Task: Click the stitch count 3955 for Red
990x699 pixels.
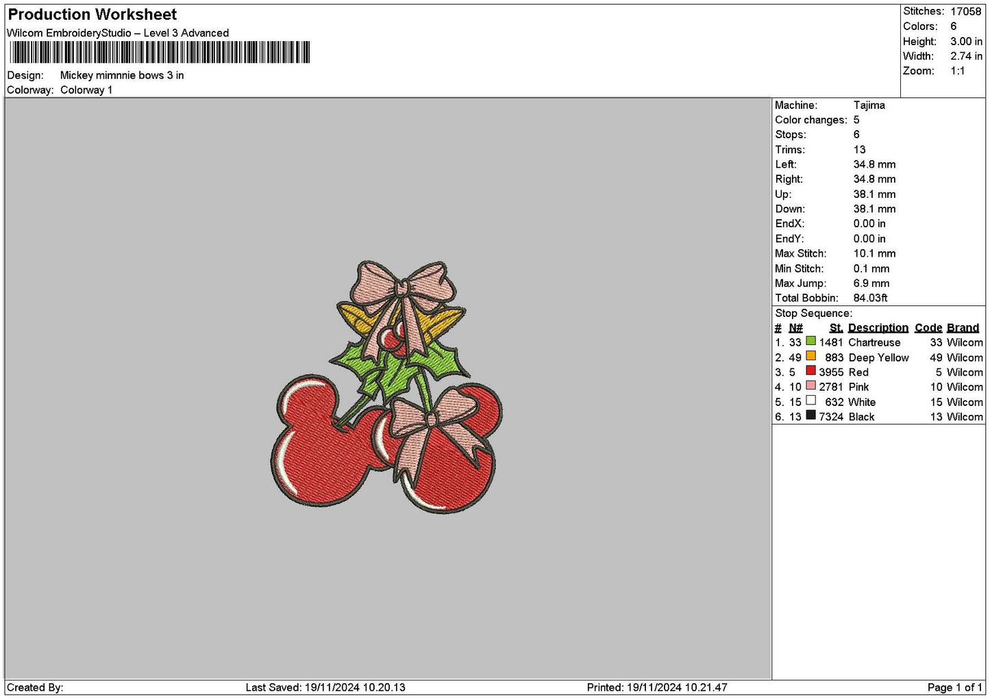Action: pos(831,372)
